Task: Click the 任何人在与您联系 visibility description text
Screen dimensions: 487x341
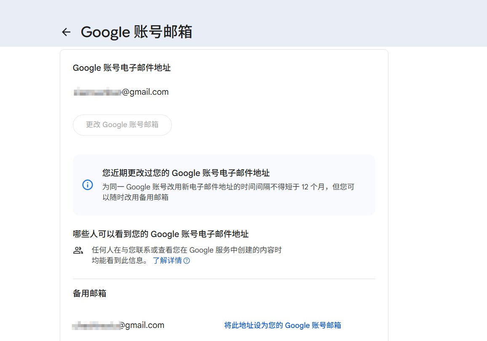Action: click(186, 250)
